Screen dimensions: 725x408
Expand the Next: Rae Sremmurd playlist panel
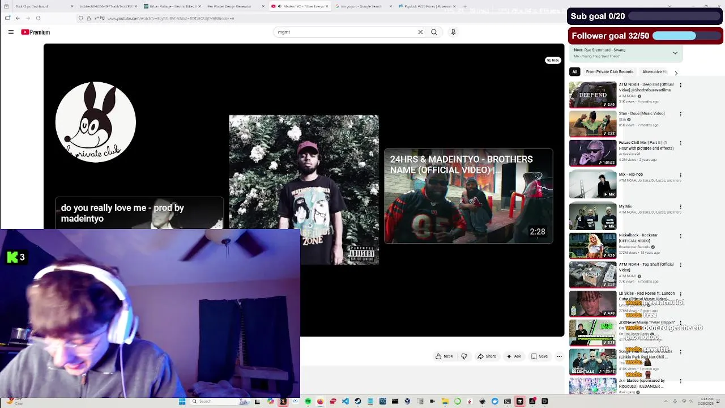[x=675, y=53]
